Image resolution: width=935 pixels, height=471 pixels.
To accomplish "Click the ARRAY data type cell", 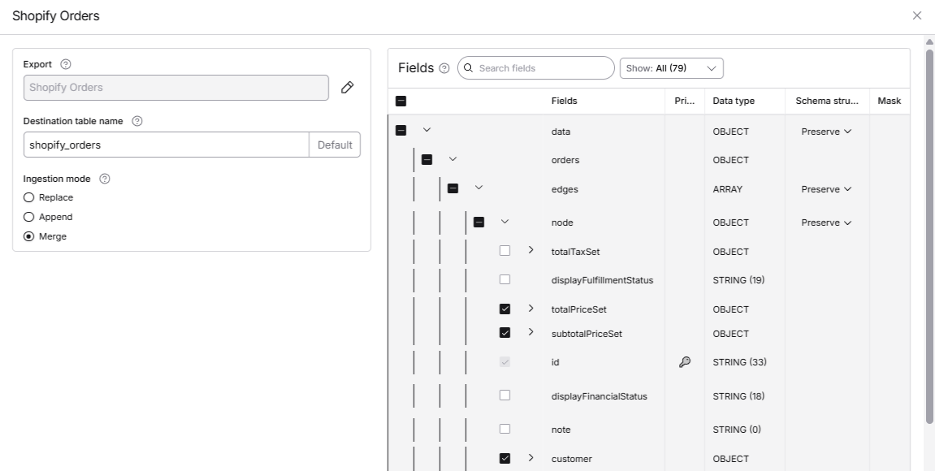I will [x=728, y=189].
